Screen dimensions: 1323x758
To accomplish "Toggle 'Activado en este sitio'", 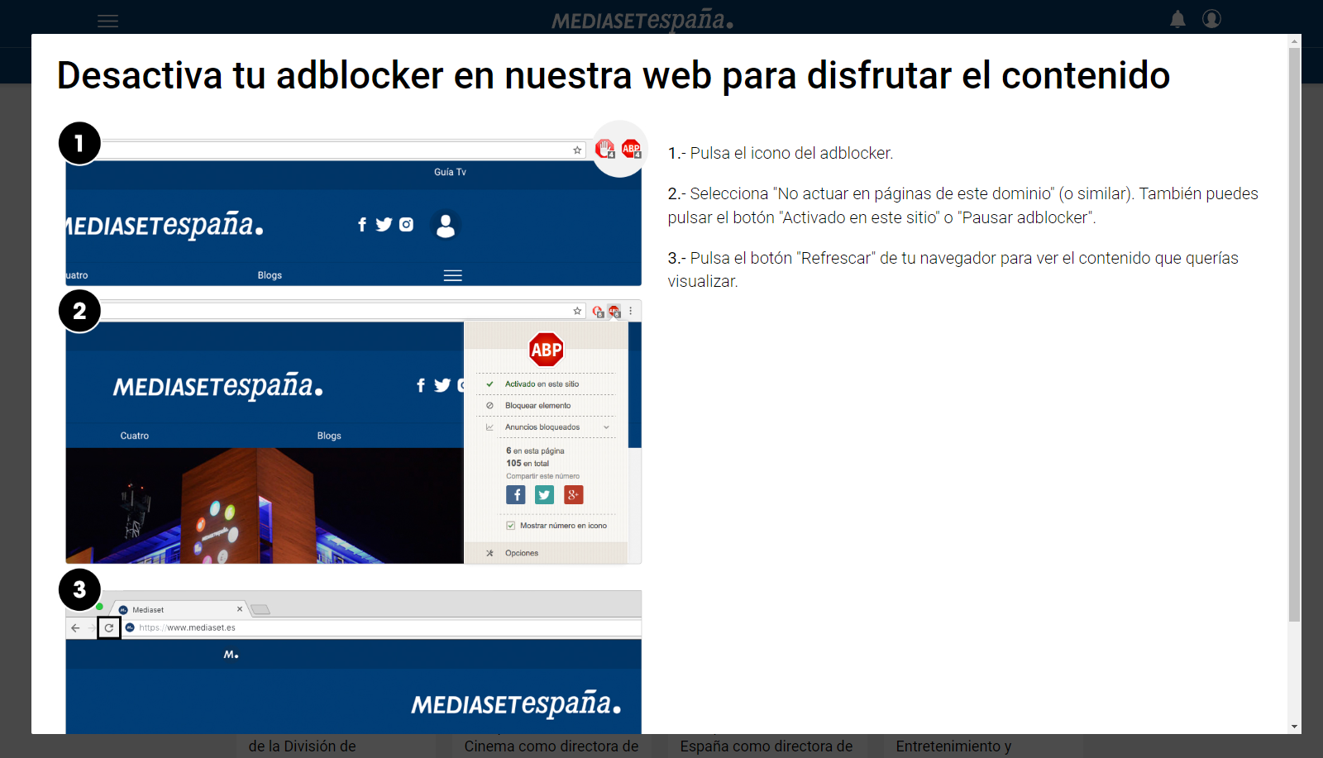I will (x=542, y=384).
